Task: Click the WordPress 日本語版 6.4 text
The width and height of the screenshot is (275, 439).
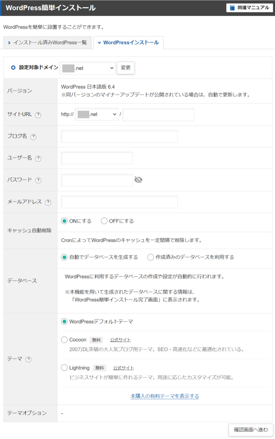Action: pyautogui.click(x=88, y=87)
